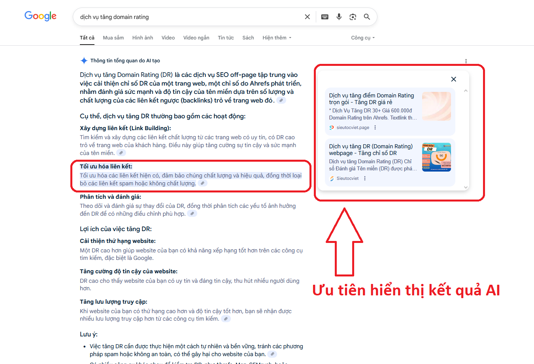Click heading 'Tăng lưu lượng truy cập:'
The image size is (534, 364).
pyautogui.click(x=113, y=302)
